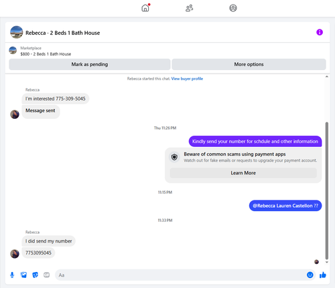Click the '11:15 PM' timestamp

165,192
